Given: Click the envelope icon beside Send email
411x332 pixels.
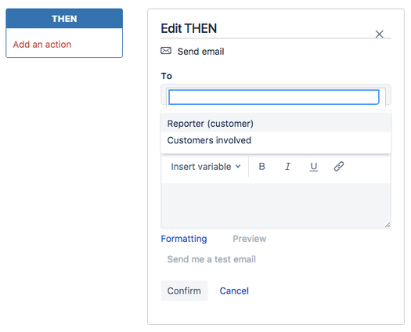Looking at the screenshot, I should [166, 51].
